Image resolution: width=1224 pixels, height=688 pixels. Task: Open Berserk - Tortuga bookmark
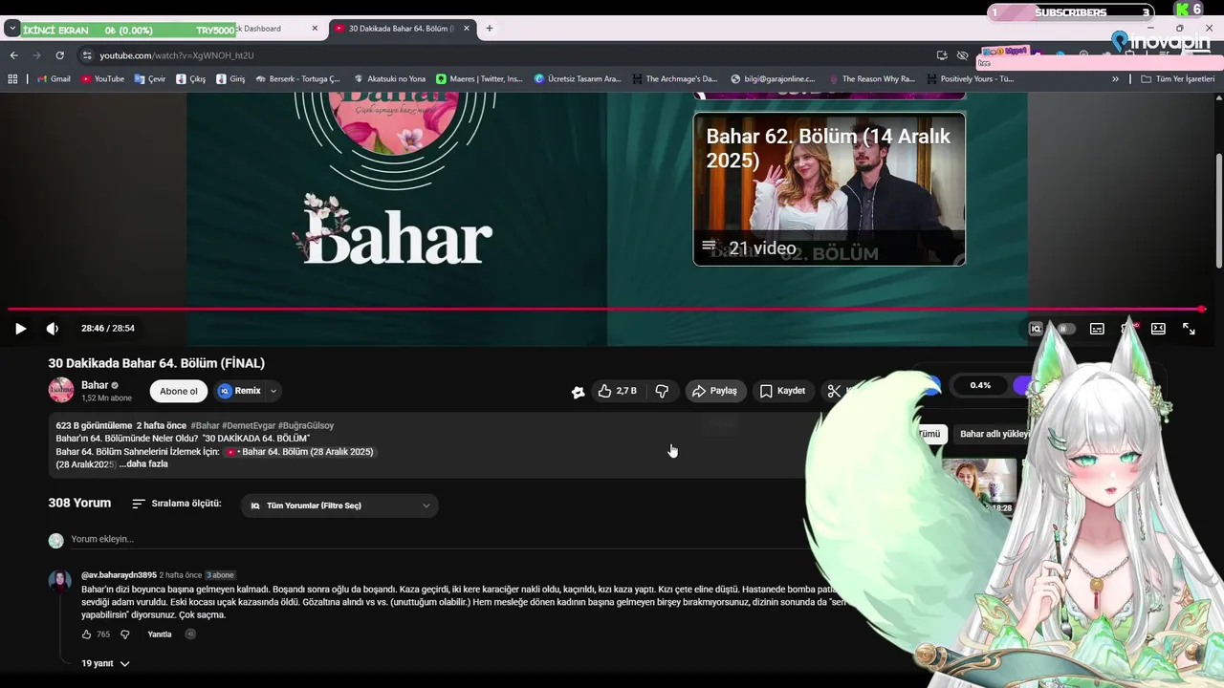point(298,79)
